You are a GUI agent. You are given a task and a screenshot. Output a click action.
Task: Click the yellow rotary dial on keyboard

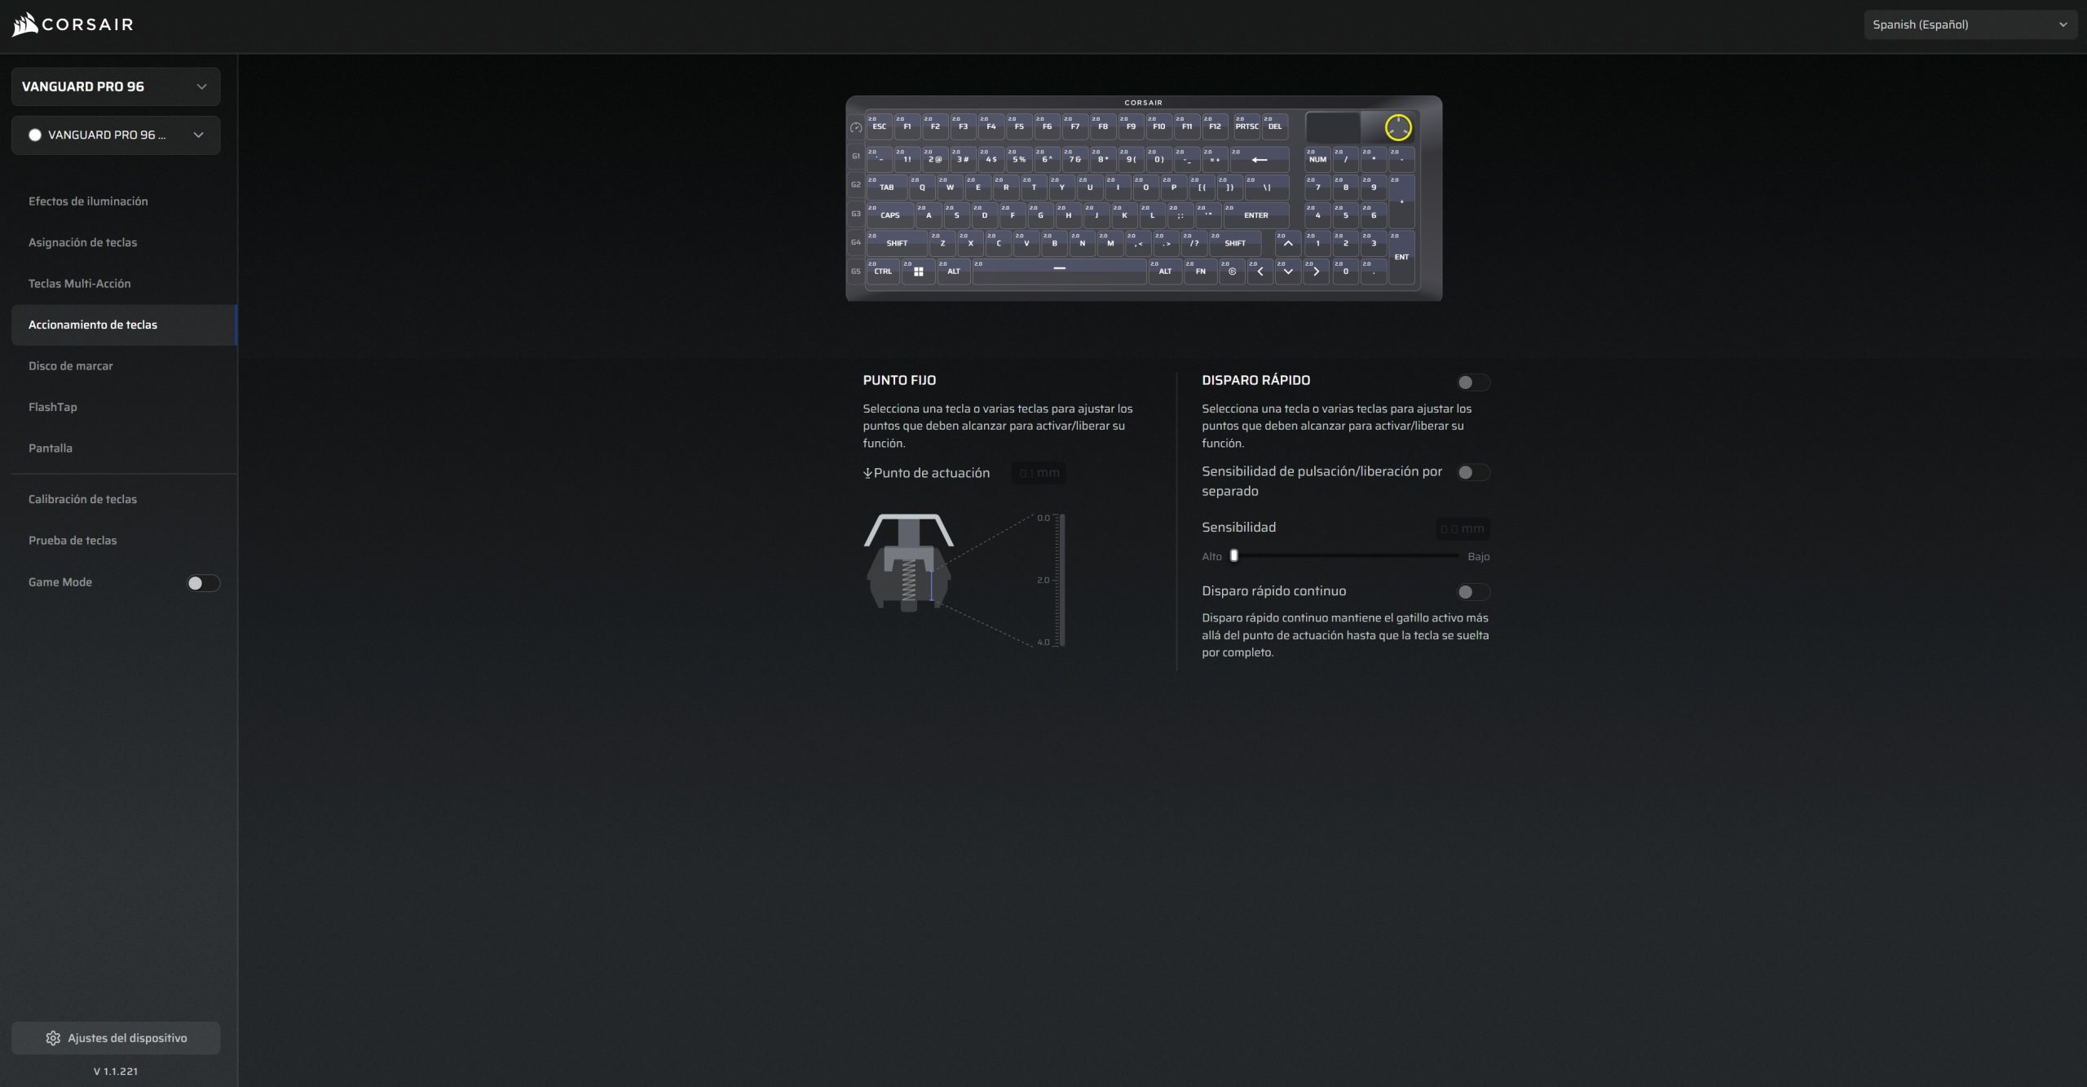pos(1398,127)
